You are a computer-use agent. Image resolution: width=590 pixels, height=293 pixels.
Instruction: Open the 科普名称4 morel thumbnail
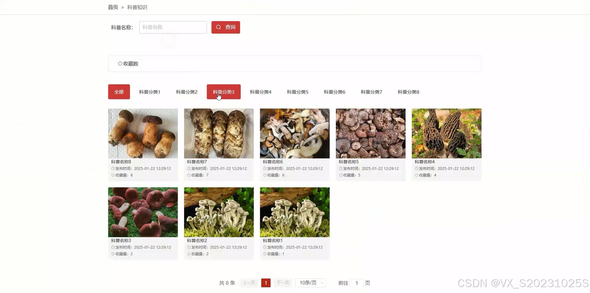click(x=447, y=133)
